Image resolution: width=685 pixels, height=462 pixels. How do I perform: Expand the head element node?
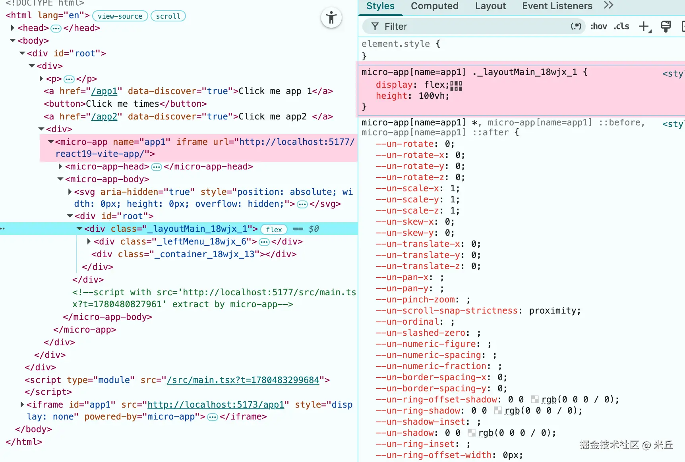[13, 28]
